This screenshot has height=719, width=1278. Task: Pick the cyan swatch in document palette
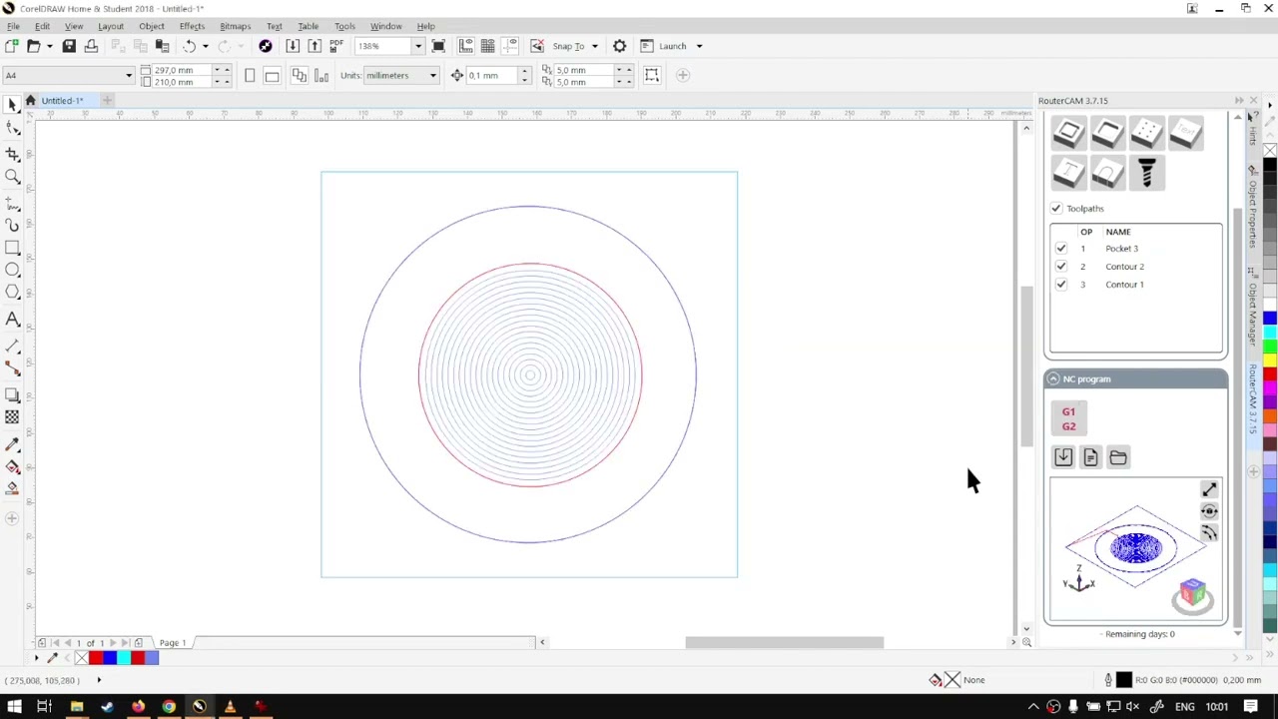click(x=124, y=657)
